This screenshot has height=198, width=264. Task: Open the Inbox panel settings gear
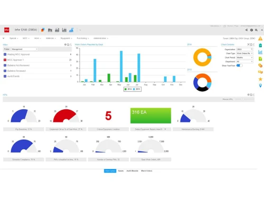coord(65,45)
